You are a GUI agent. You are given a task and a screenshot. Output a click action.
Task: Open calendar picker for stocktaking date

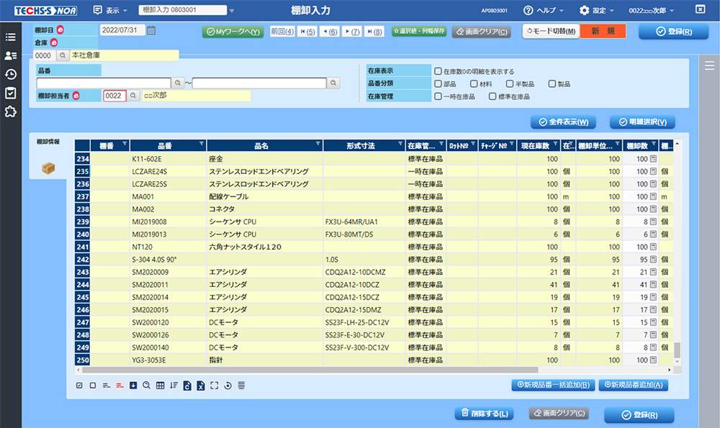(x=151, y=30)
